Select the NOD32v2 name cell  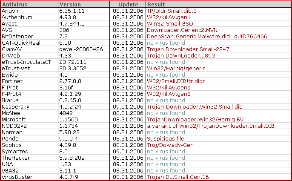pyautogui.click(x=14, y=126)
